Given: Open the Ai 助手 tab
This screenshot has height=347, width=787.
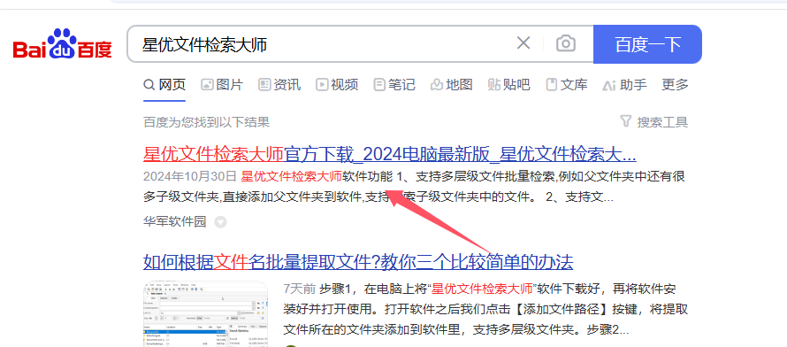Looking at the screenshot, I should tap(624, 85).
